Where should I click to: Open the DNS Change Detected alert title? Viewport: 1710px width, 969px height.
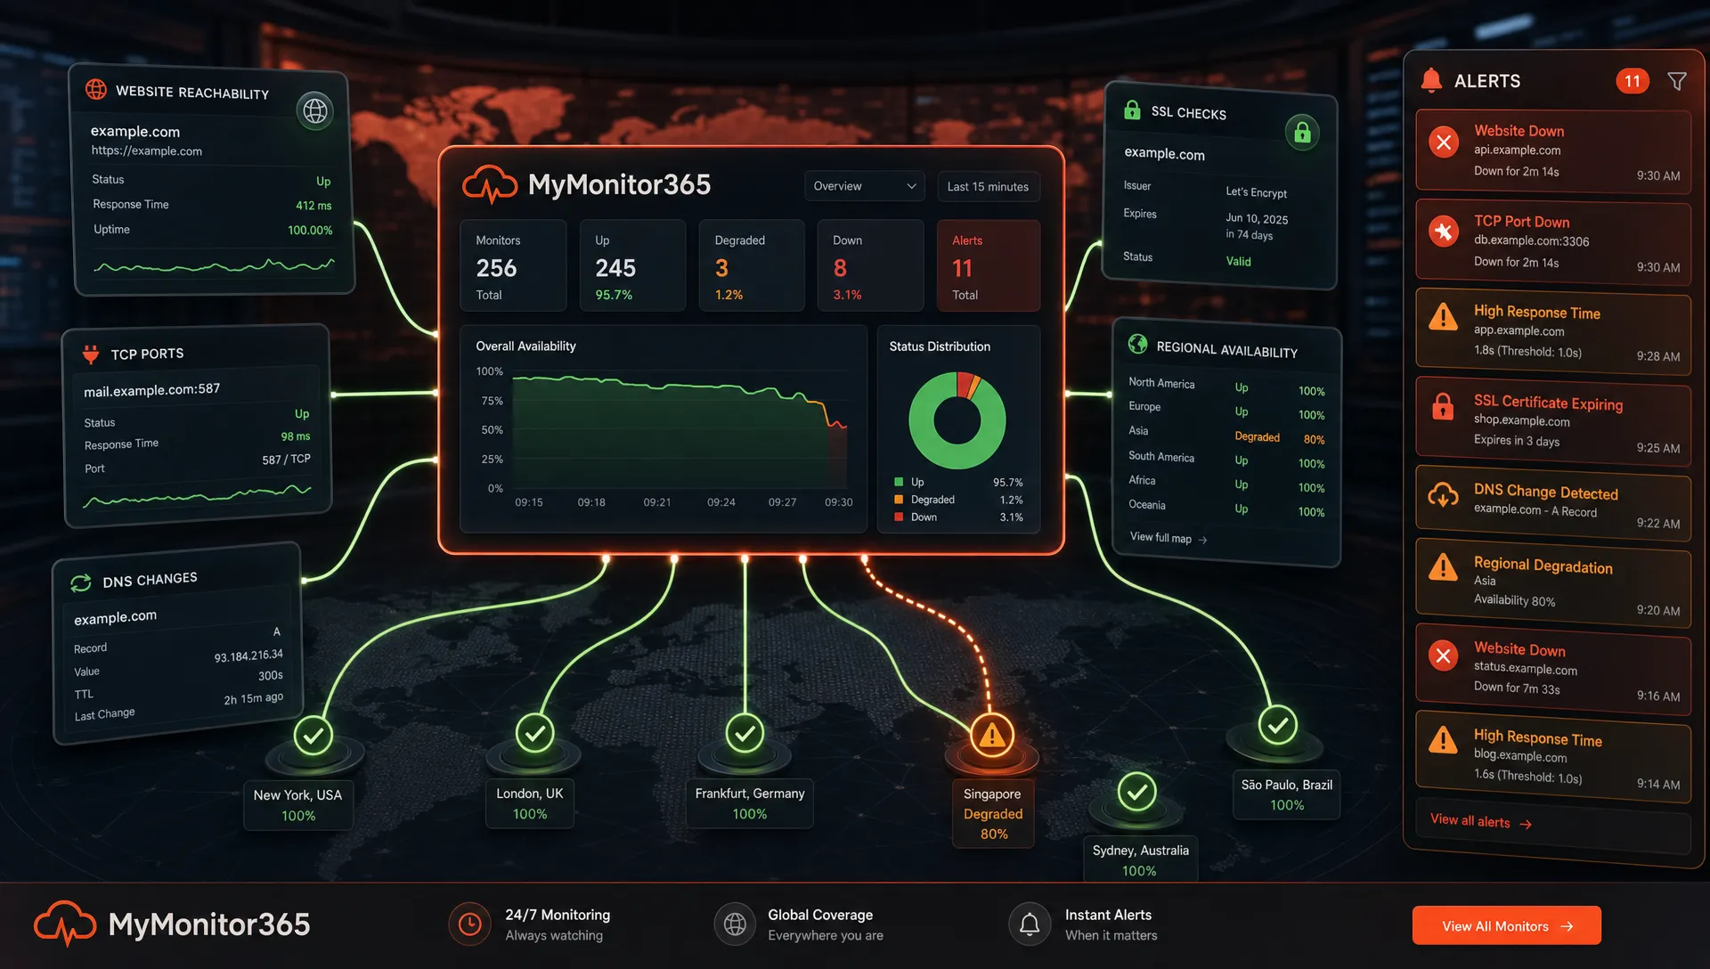1545,492
